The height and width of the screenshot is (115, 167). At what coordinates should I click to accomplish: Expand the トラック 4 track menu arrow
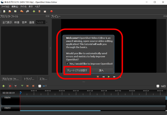click(3, 97)
